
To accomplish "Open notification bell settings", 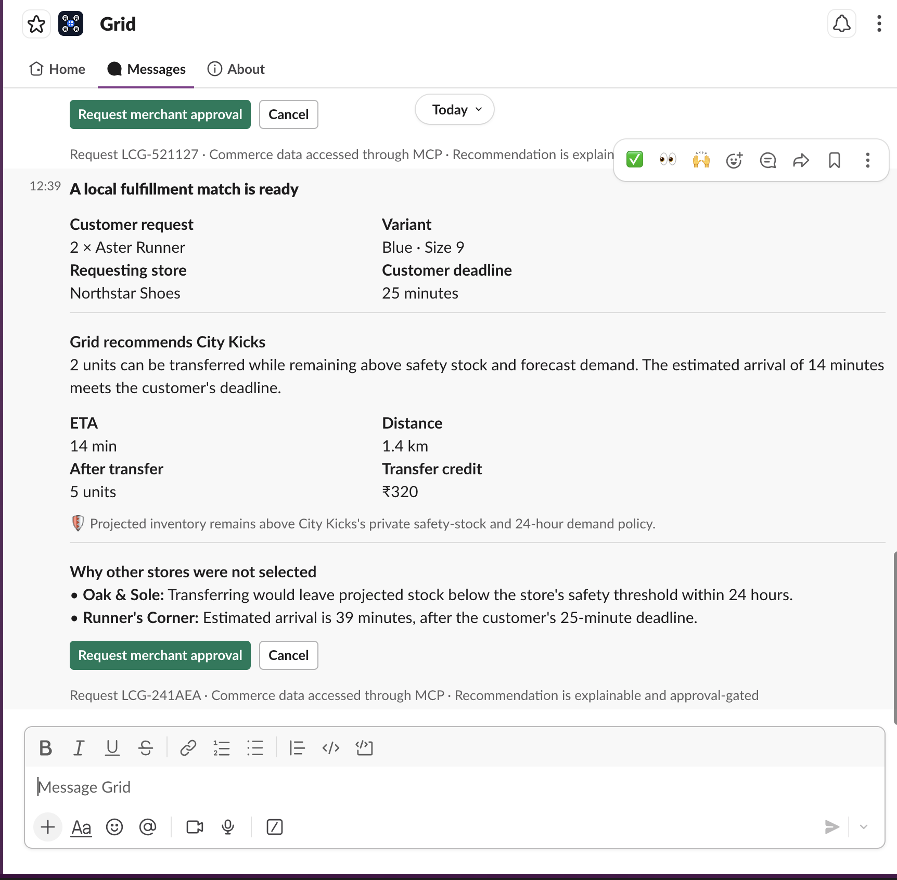I will 841,24.
